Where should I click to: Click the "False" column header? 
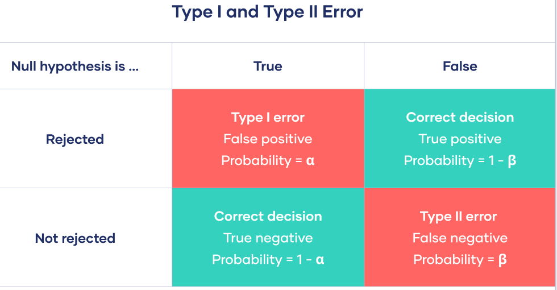click(460, 66)
